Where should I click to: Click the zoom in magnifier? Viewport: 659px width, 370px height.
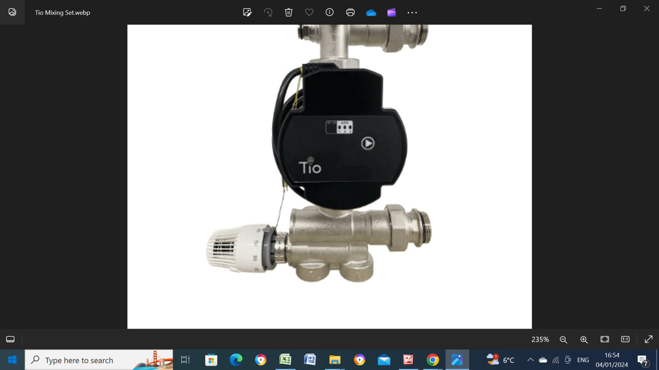(584, 339)
